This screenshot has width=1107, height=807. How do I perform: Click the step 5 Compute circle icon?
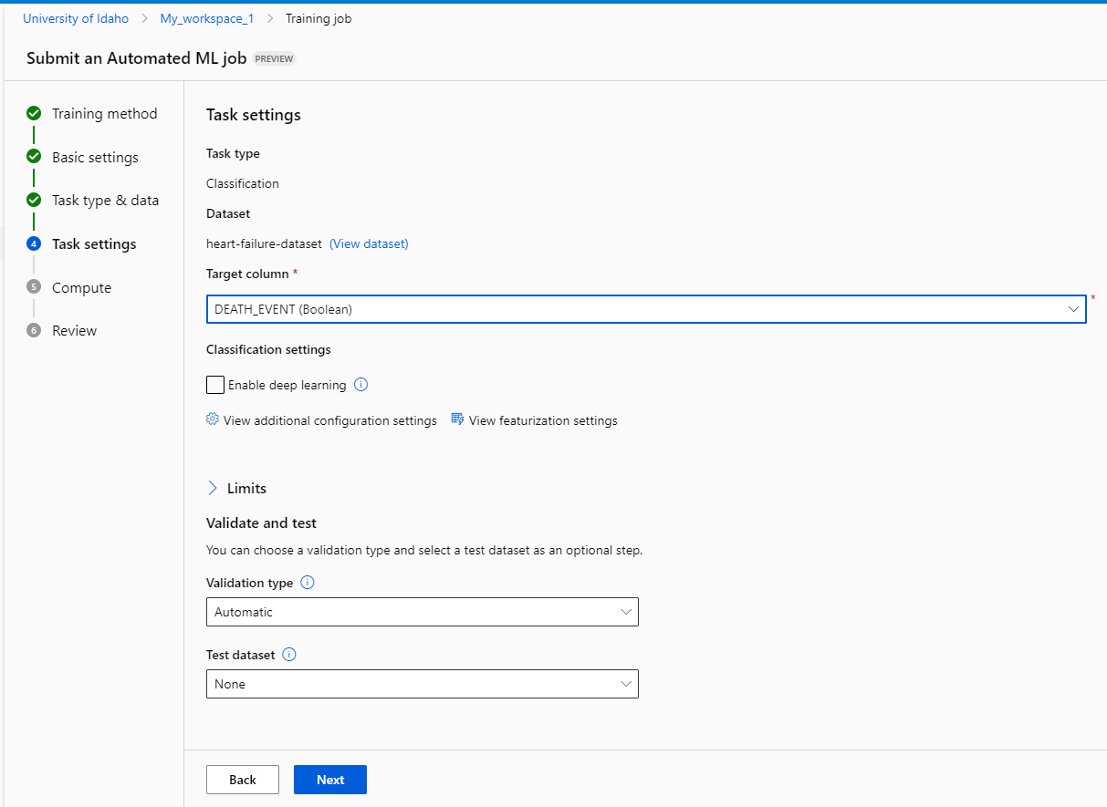pyautogui.click(x=34, y=287)
